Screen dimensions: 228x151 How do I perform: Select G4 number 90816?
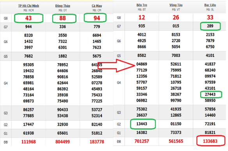pos(63,77)
